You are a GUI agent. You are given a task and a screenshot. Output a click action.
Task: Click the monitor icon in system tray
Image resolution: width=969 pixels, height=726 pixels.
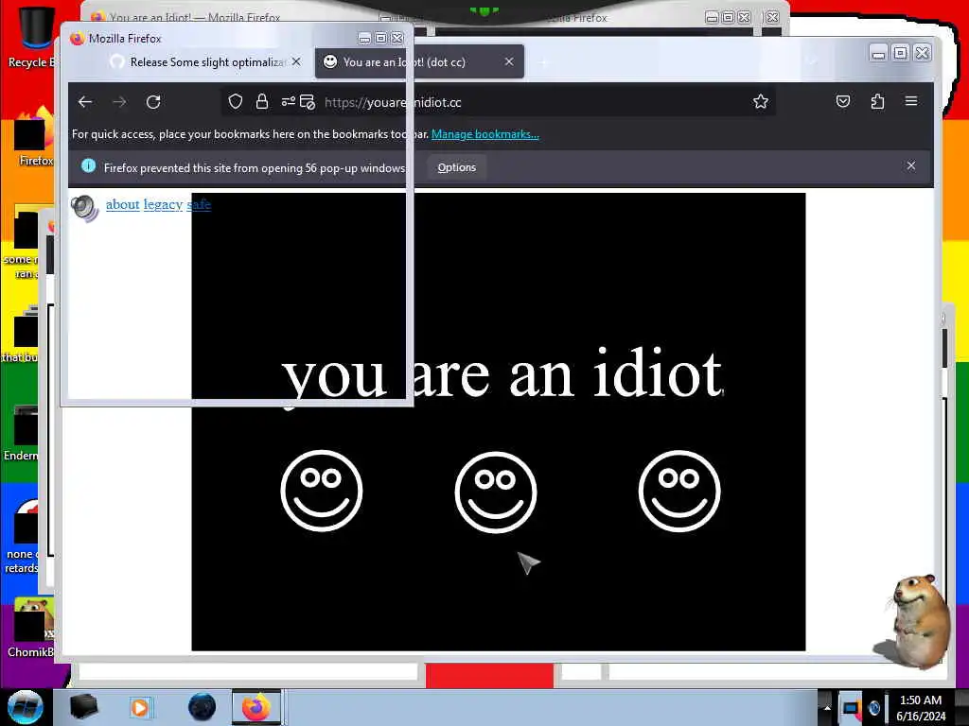pyautogui.click(x=852, y=707)
